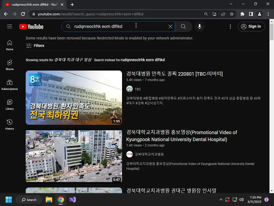This screenshot has width=274, height=206.
Task: Open Kyungpook Dental Hospital promotional video thumbnail
Action: pyautogui.click(x=74, y=156)
